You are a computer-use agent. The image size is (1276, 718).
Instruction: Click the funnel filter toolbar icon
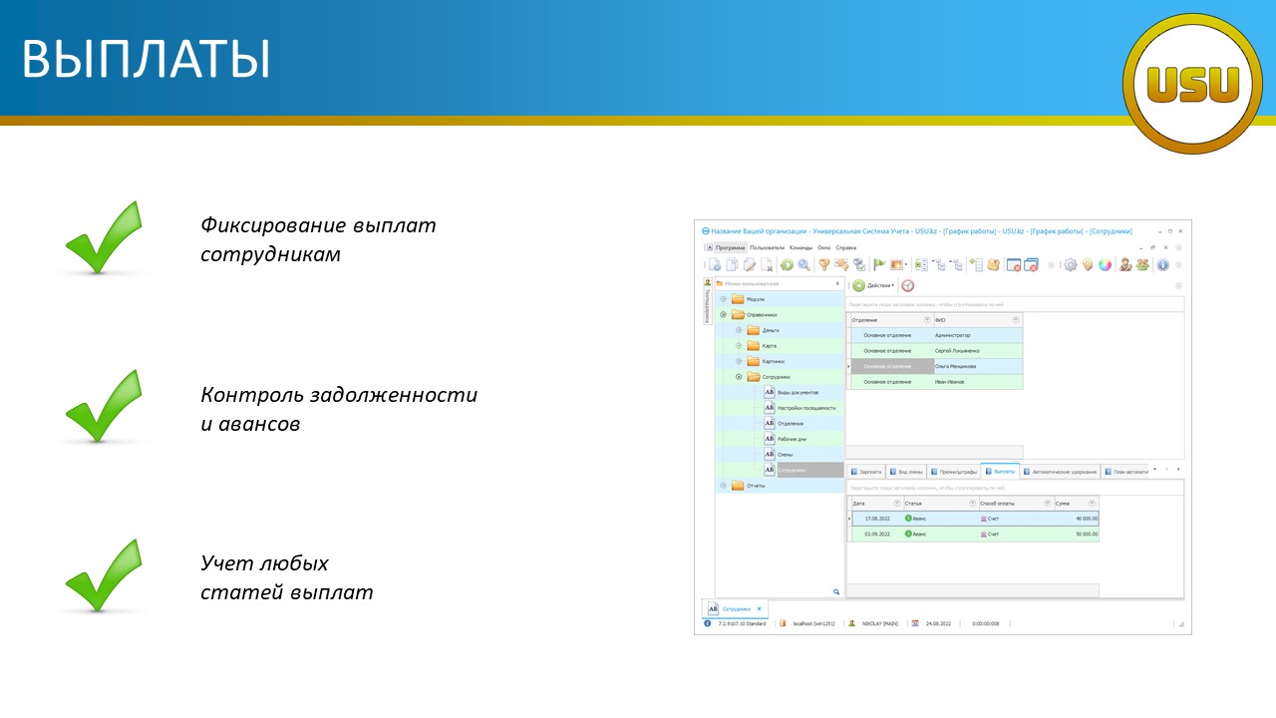pyautogui.click(x=824, y=265)
